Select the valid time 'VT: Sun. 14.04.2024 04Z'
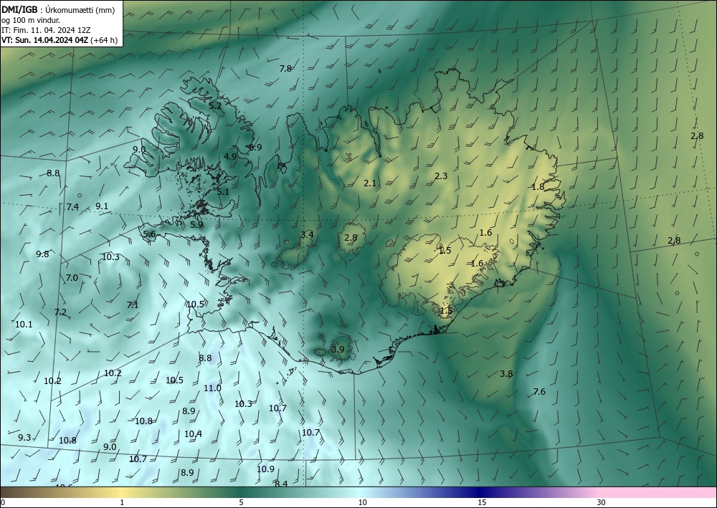Screen dimensions: 717x508 click(x=45, y=40)
